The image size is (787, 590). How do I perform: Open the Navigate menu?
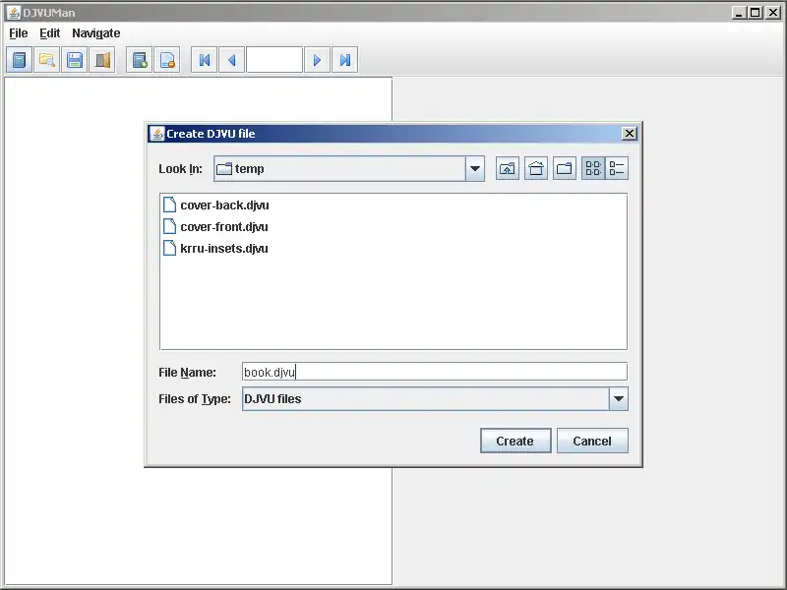point(95,33)
